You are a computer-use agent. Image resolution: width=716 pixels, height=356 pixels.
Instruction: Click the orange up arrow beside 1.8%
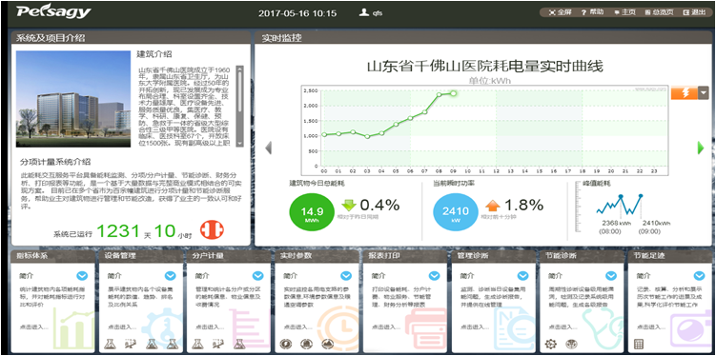493,206
